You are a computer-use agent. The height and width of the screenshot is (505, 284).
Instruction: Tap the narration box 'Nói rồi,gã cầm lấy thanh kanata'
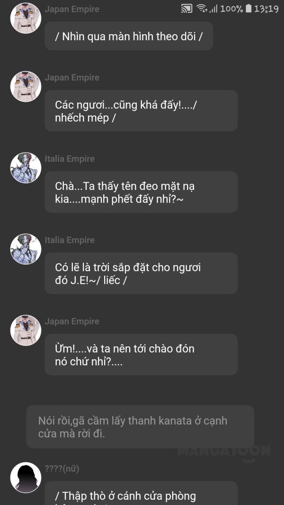(x=140, y=427)
